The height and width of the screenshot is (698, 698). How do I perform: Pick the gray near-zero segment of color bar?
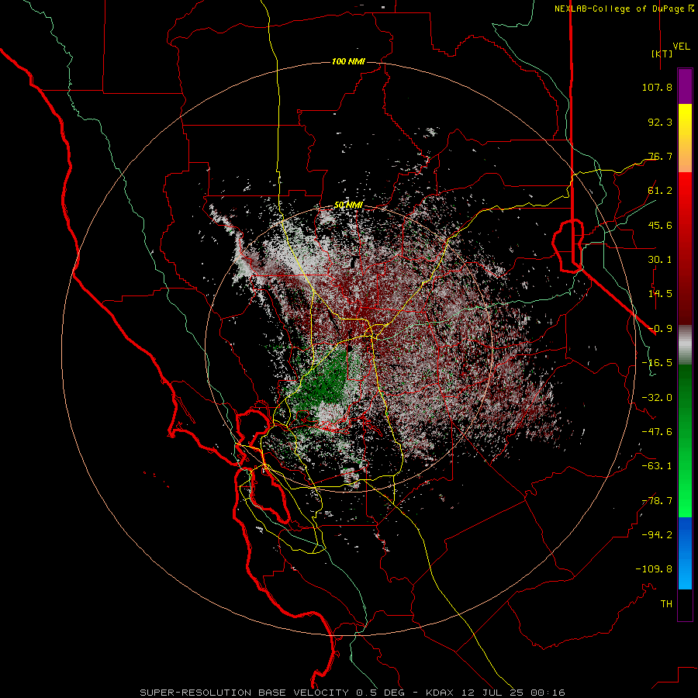click(685, 344)
